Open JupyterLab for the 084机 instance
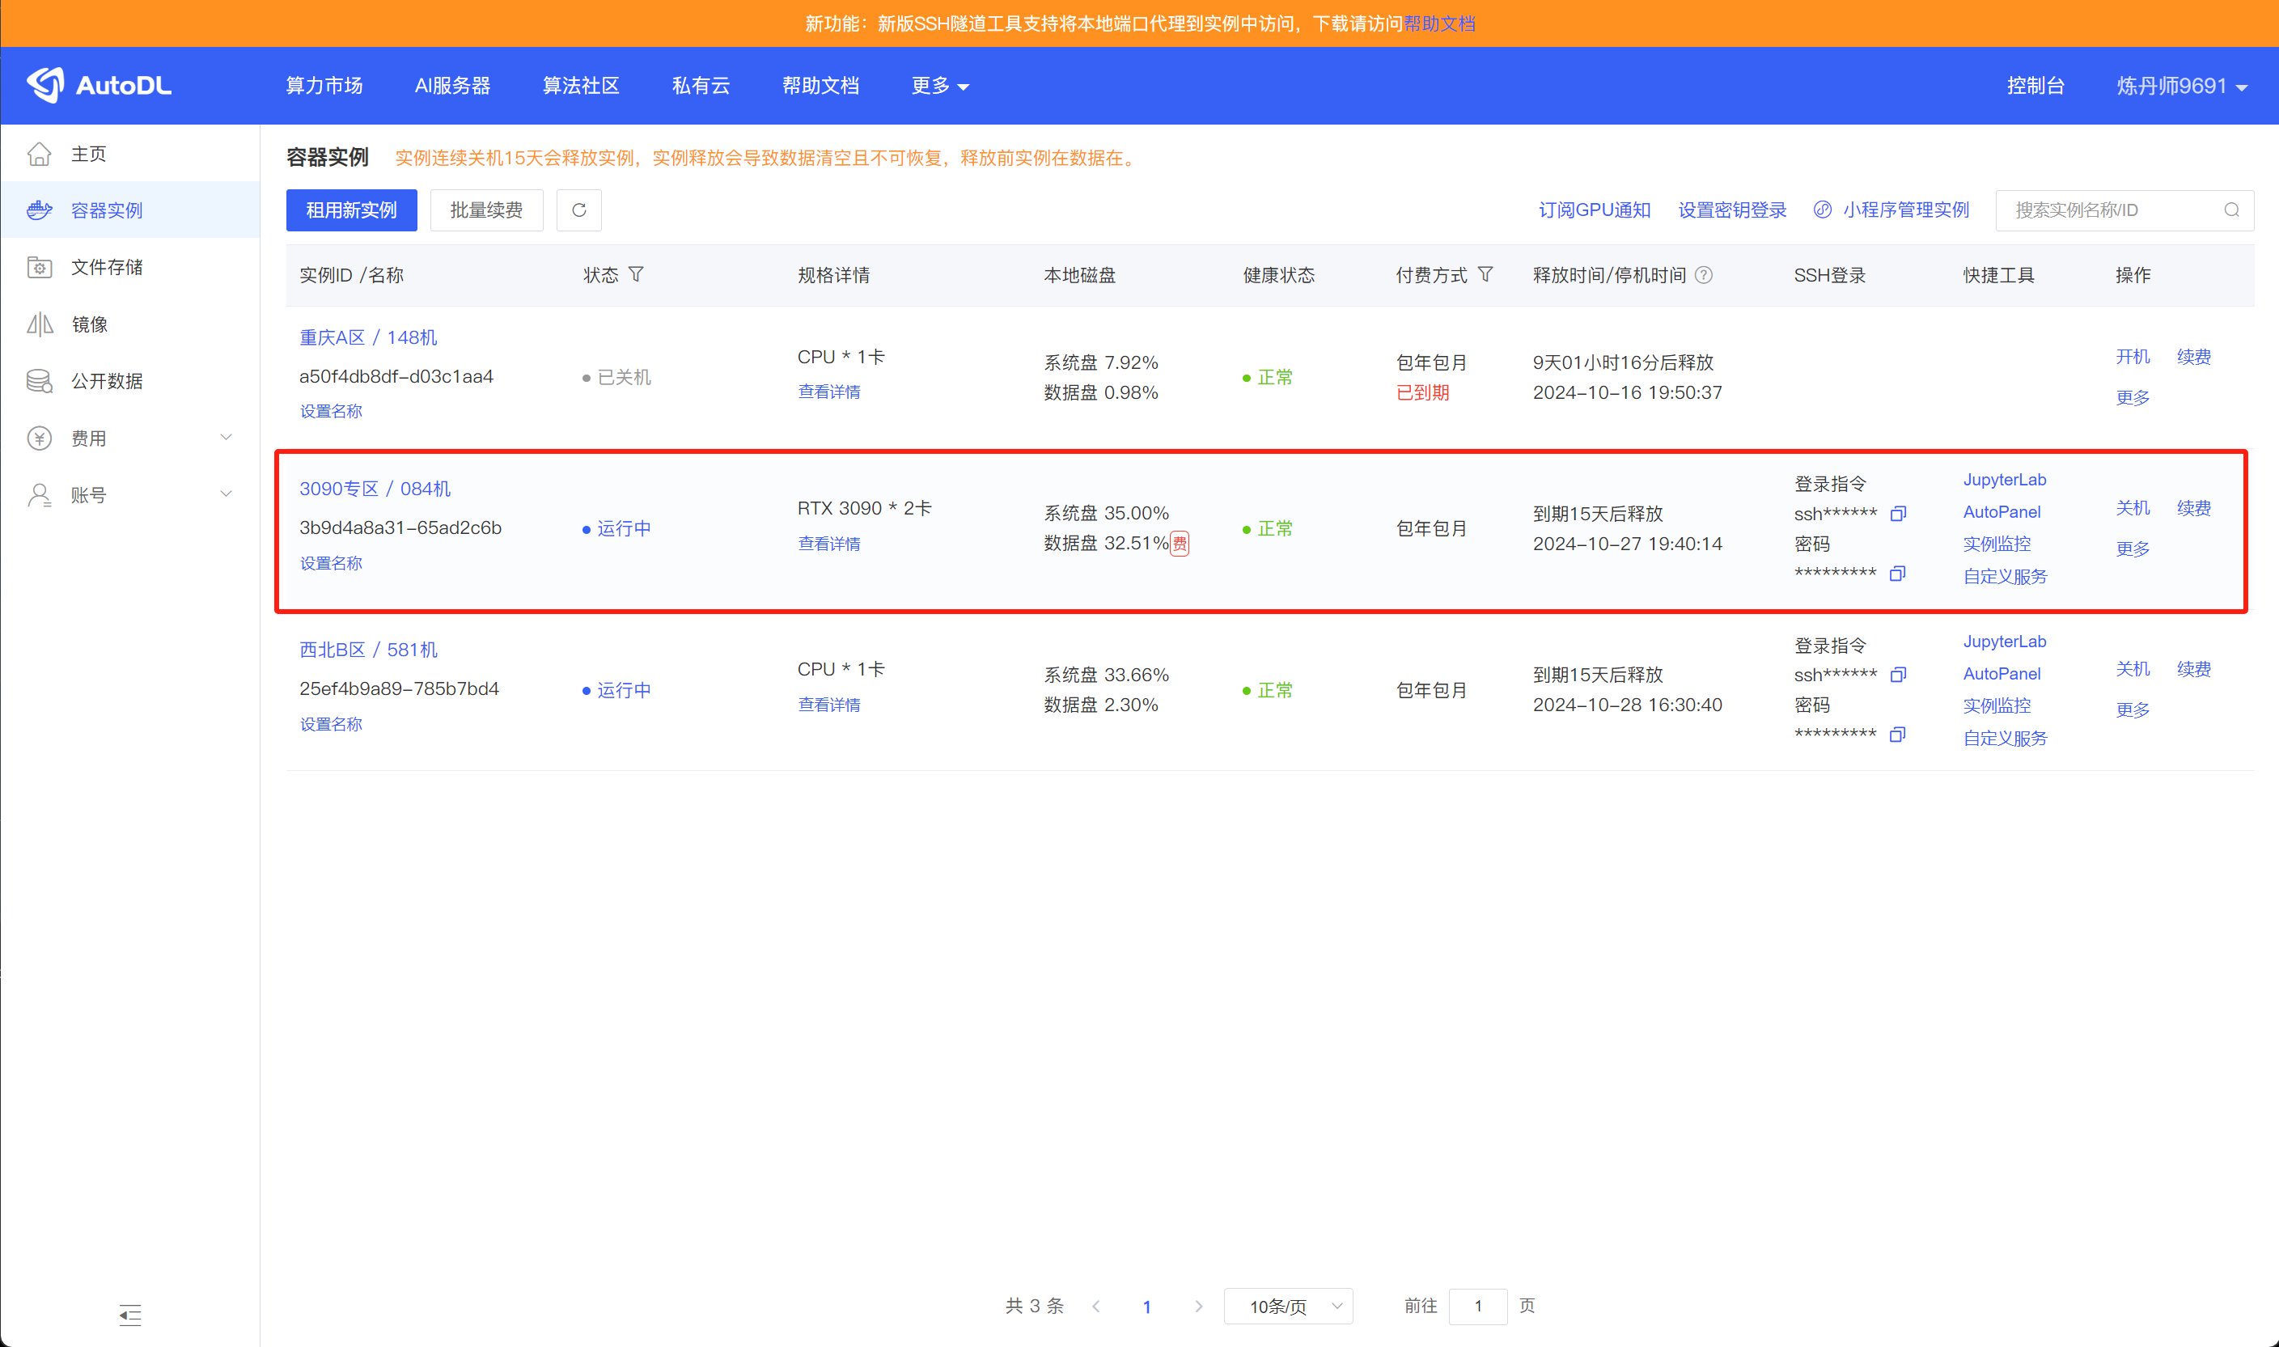2279x1347 pixels. (x=2004, y=479)
